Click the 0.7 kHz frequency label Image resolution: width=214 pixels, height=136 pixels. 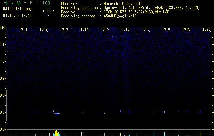pyautogui.click(x=3, y=112)
